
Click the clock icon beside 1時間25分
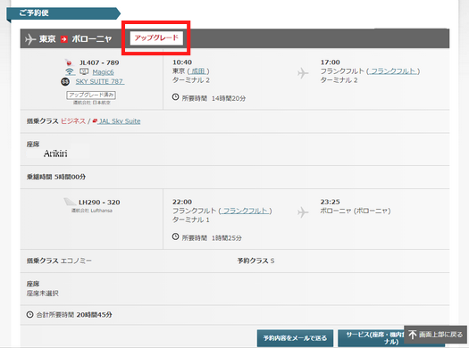(176, 236)
